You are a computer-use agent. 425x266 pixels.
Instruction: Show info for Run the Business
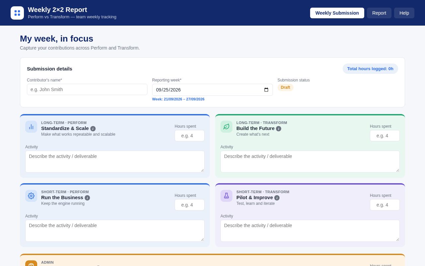(87, 198)
